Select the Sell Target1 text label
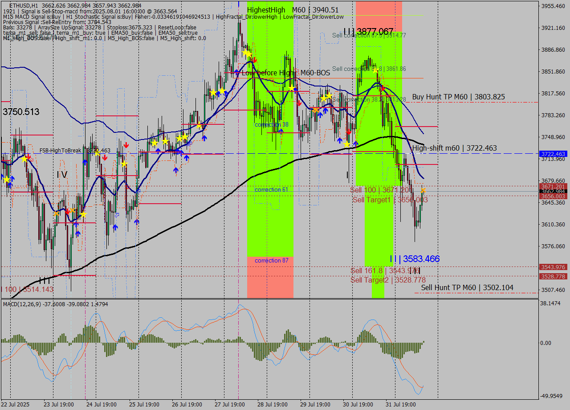The height and width of the screenshot is (410, 570). pyautogui.click(x=390, y=200)
